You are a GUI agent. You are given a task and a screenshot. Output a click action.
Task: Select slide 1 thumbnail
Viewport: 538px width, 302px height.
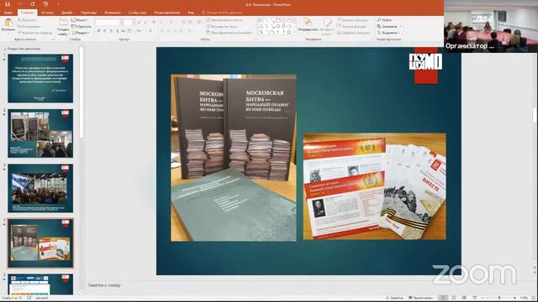(40, 78)
